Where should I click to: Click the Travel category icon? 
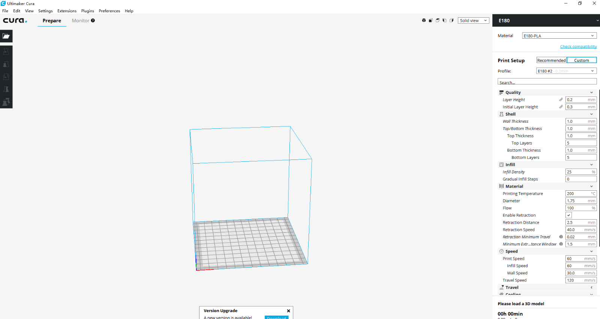click(x=501, y=287)
